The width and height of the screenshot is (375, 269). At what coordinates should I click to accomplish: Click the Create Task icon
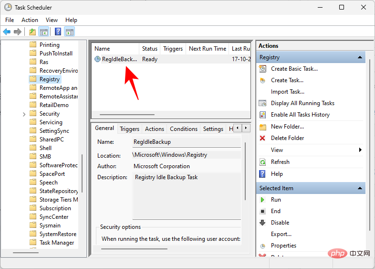click(x=262, y=80)
